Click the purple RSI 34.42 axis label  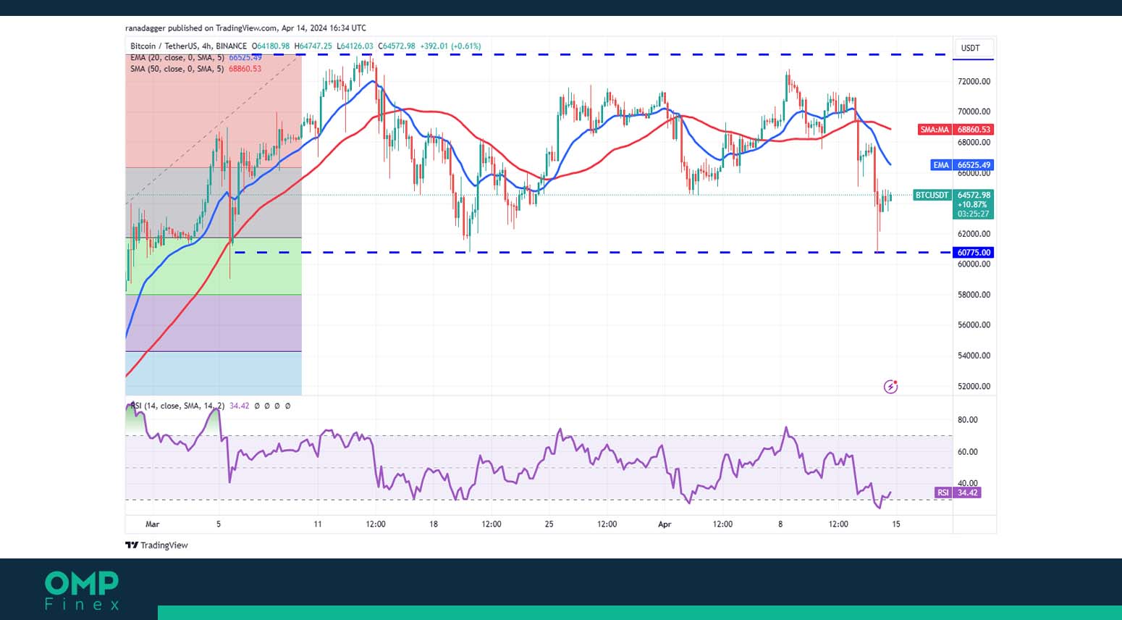click(958, 493)
